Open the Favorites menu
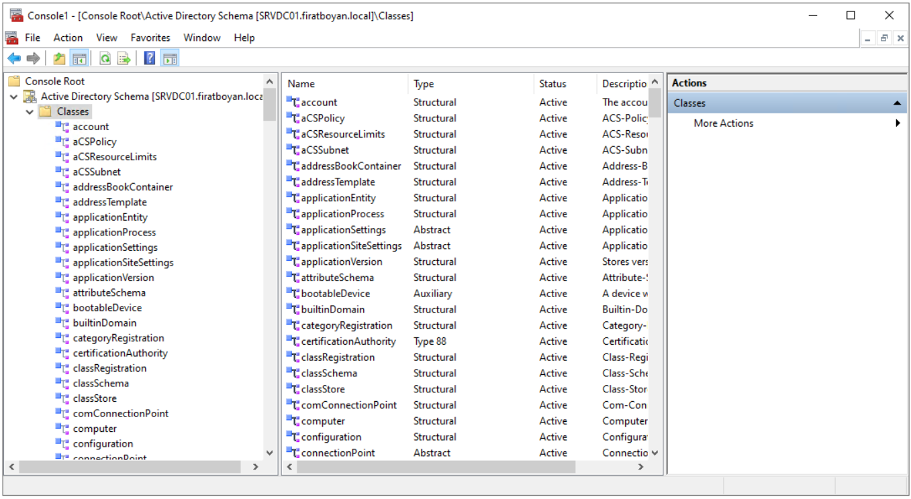 [150, 38]
